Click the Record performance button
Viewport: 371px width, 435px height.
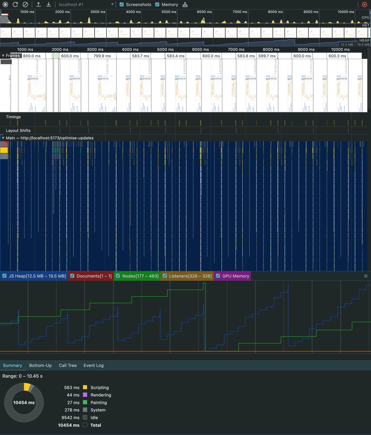(6, 5)
